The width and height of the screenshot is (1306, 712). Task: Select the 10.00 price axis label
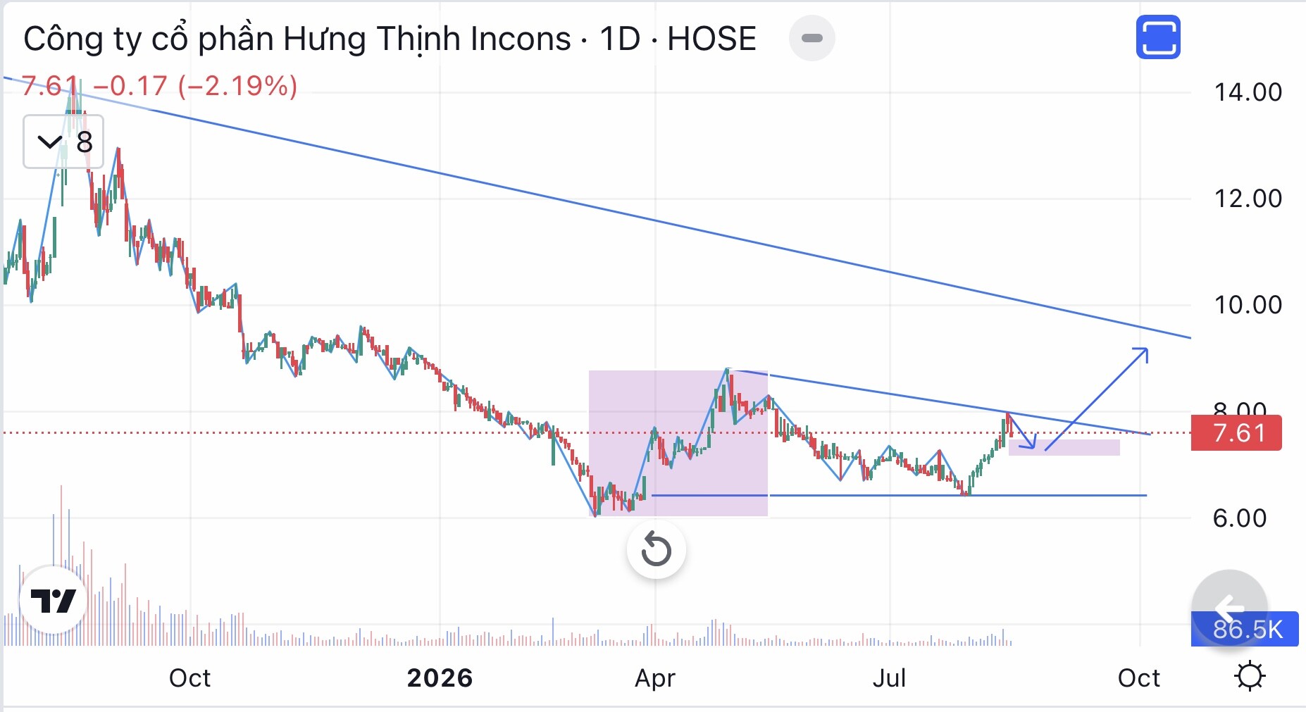(x=1248, y=305)
